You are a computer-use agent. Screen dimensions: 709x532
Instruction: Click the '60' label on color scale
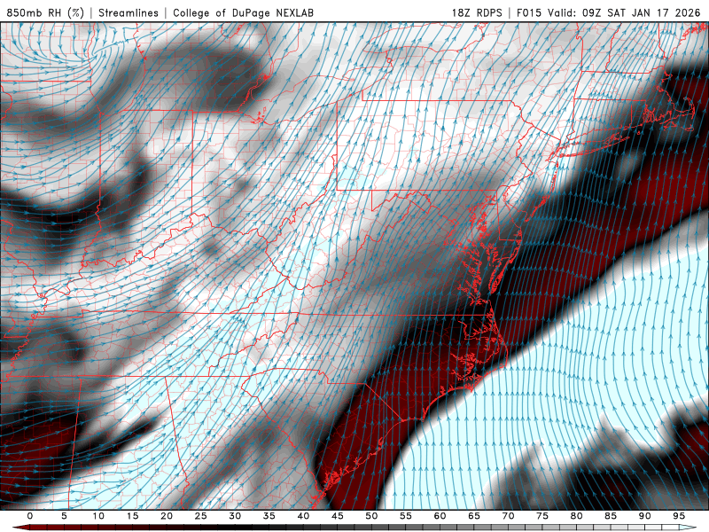[440, 516]
